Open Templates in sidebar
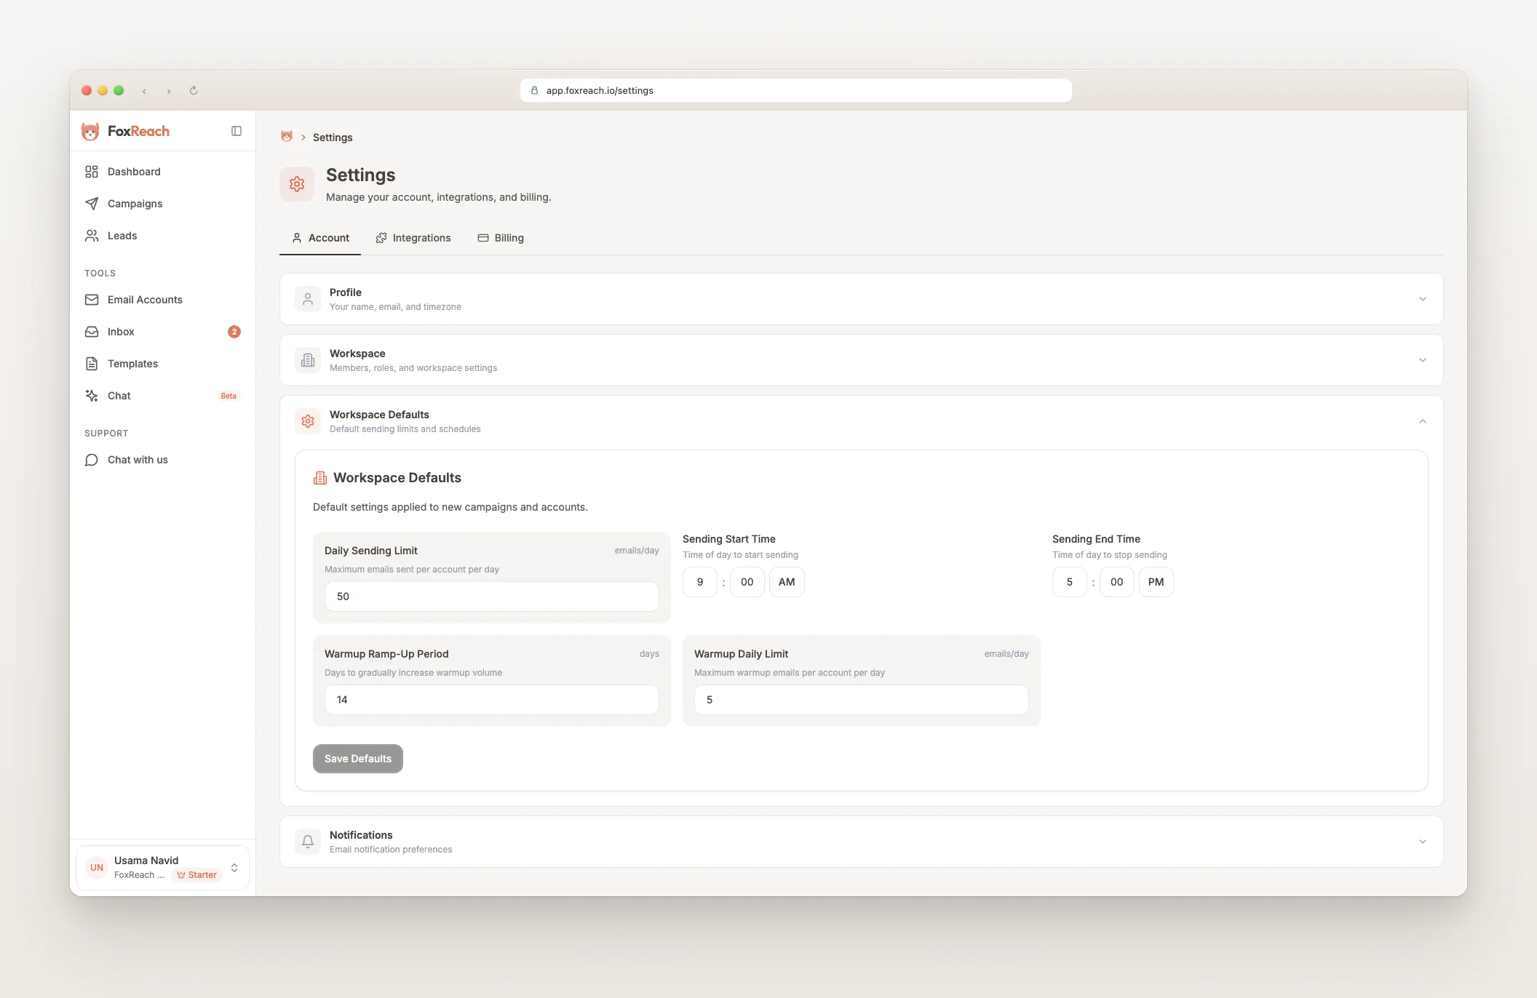The height and width of the screenshot is (998, 1537). (x=132, y=364)
